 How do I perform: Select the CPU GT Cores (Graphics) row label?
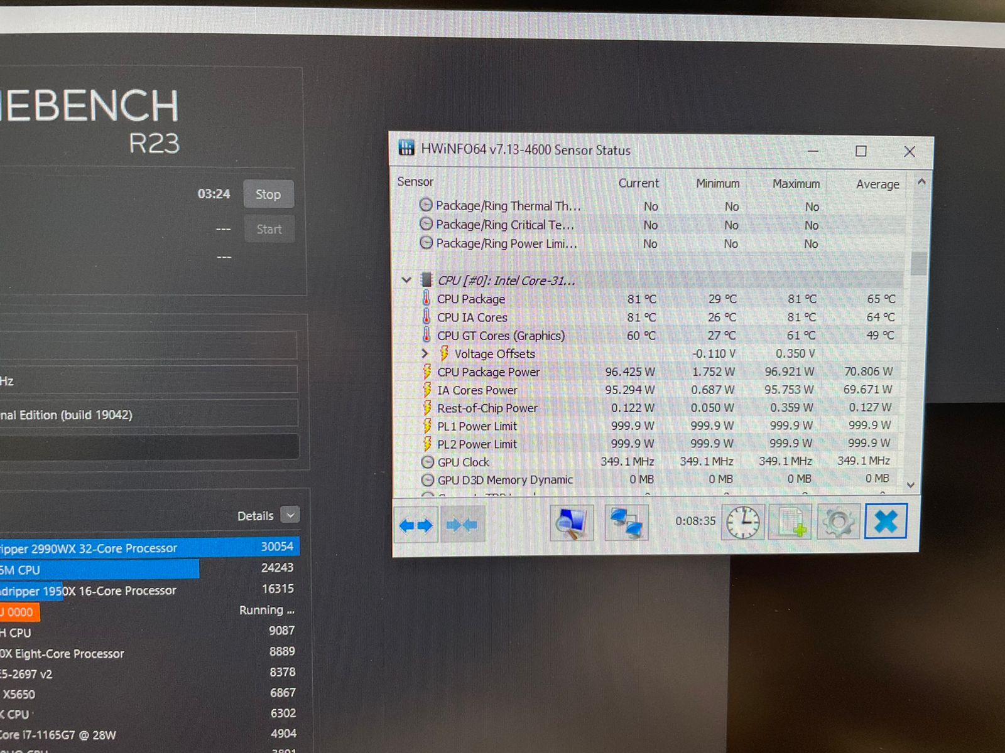tap(501, 336)
